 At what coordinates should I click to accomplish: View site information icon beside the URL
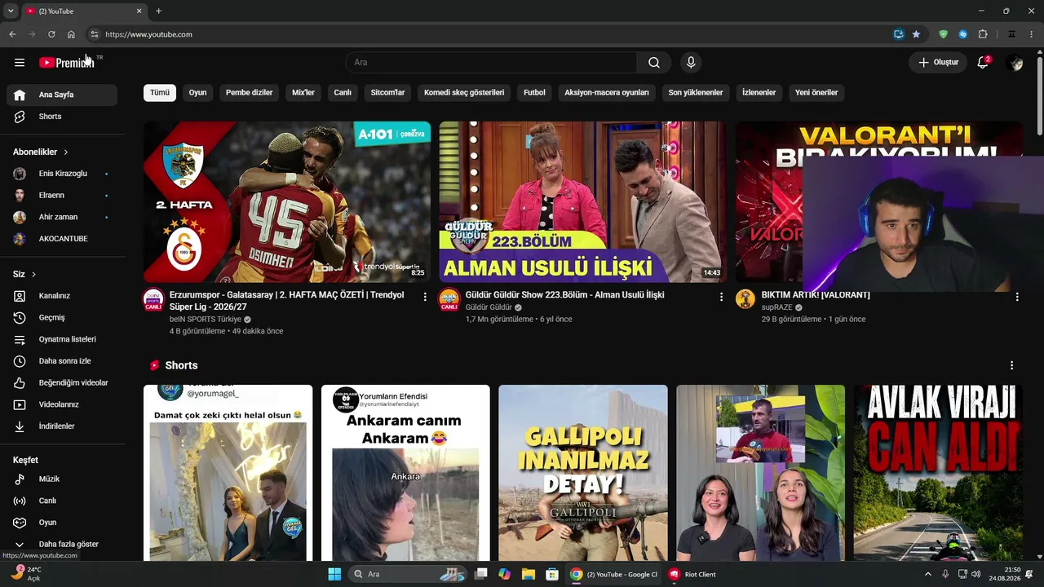(94, 34)
